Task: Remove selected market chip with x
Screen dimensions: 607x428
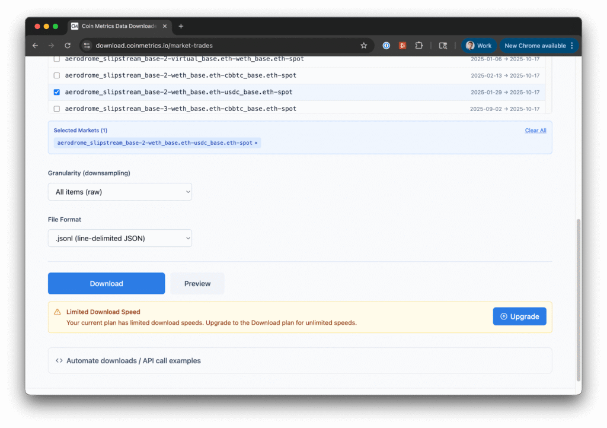Action: click(x=256, y=143)
